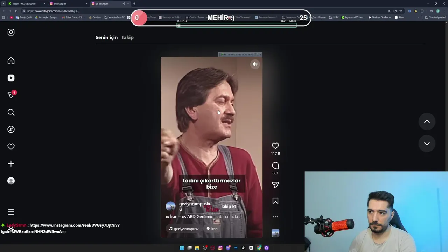Click the reel author's profile picture

(x=170, y=206)
